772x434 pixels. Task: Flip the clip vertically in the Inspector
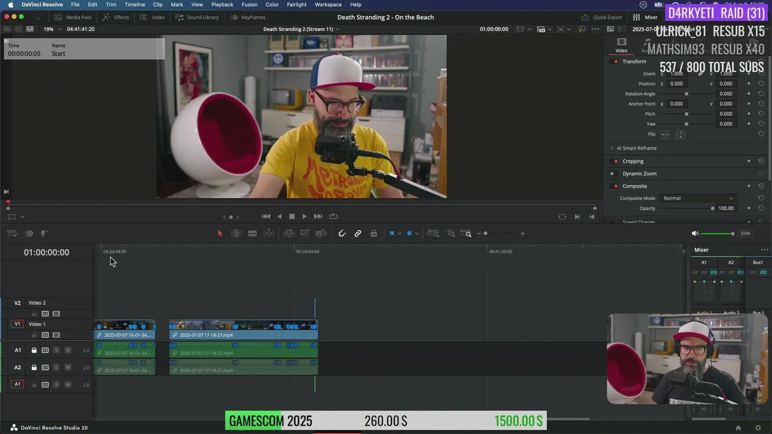[680, 134]
